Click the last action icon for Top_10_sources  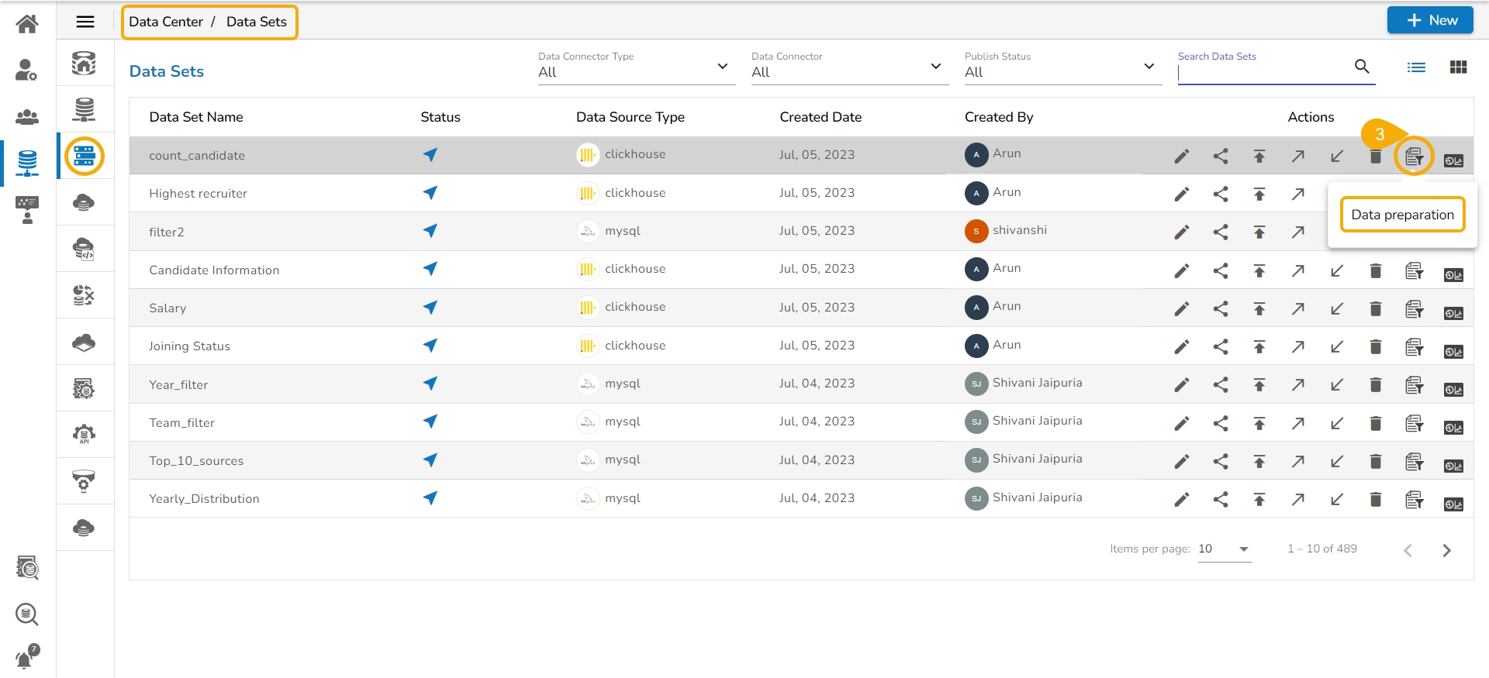pyautogui.click(x=1453, y=466)
